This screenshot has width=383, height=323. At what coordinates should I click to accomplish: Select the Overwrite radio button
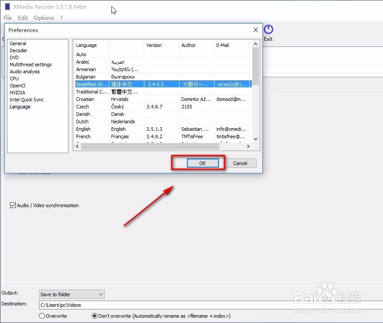pos(42,316)
